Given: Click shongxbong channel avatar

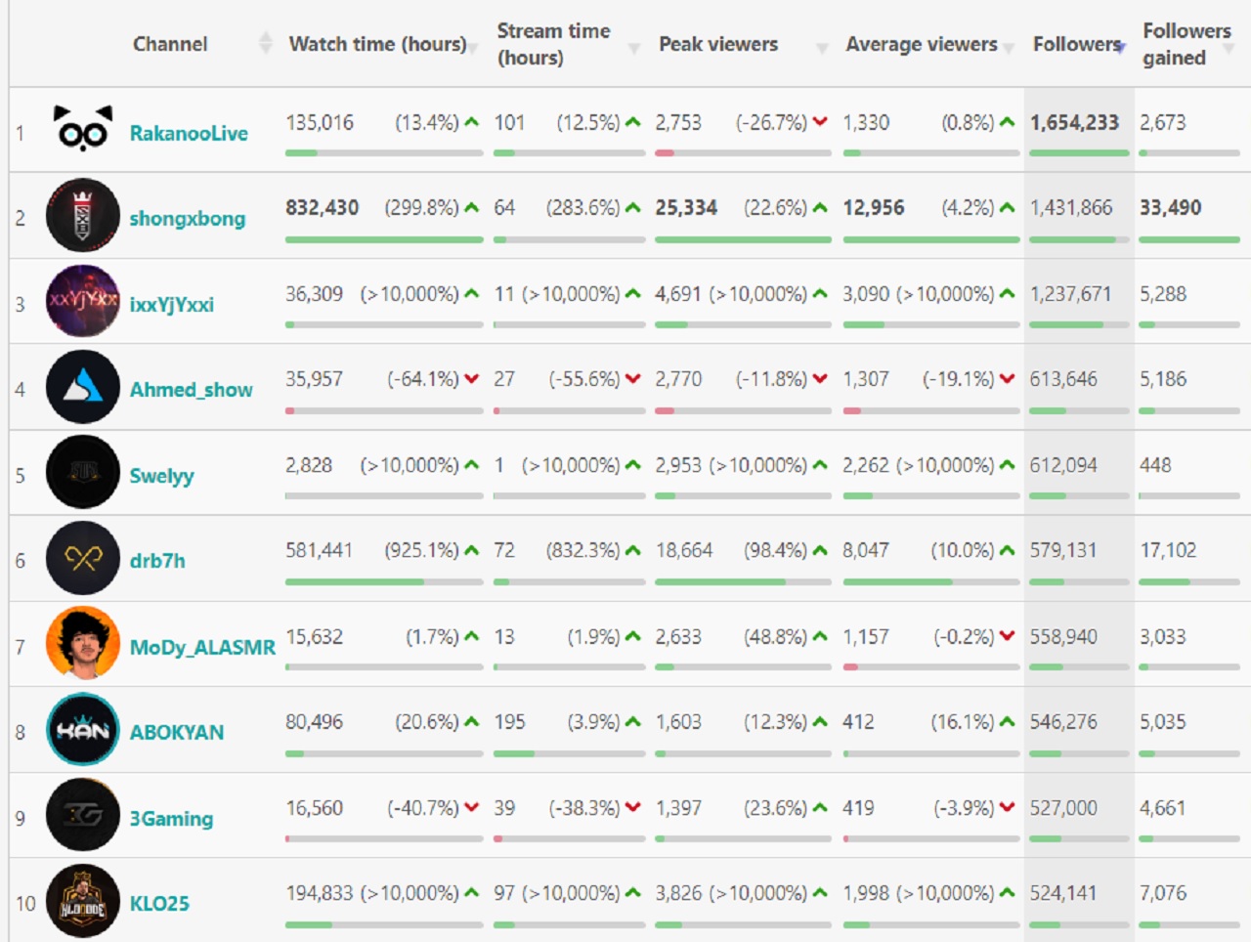Looking at the screenshot, I should [x=83, y=216].
